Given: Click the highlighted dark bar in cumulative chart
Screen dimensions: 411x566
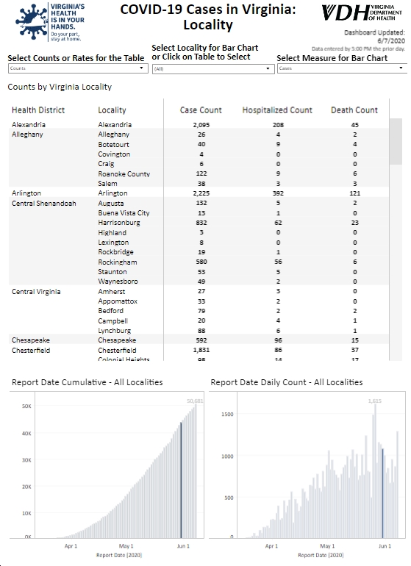Looking at the screenshot, I should point(181,480).
